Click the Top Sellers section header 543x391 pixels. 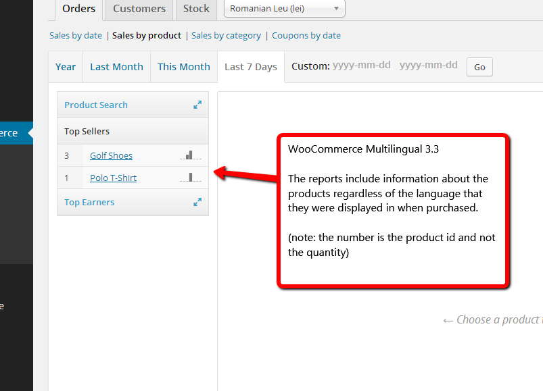point(133,132)
